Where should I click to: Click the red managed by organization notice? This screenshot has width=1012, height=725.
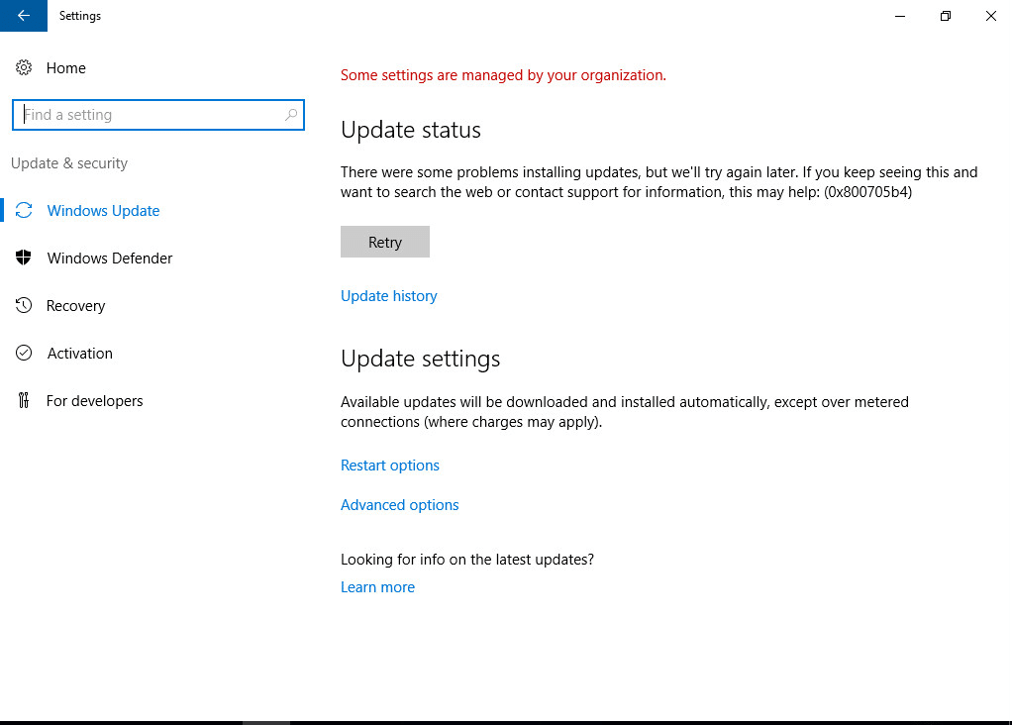503,75
